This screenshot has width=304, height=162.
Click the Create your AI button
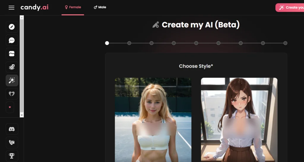coord(290,7)
